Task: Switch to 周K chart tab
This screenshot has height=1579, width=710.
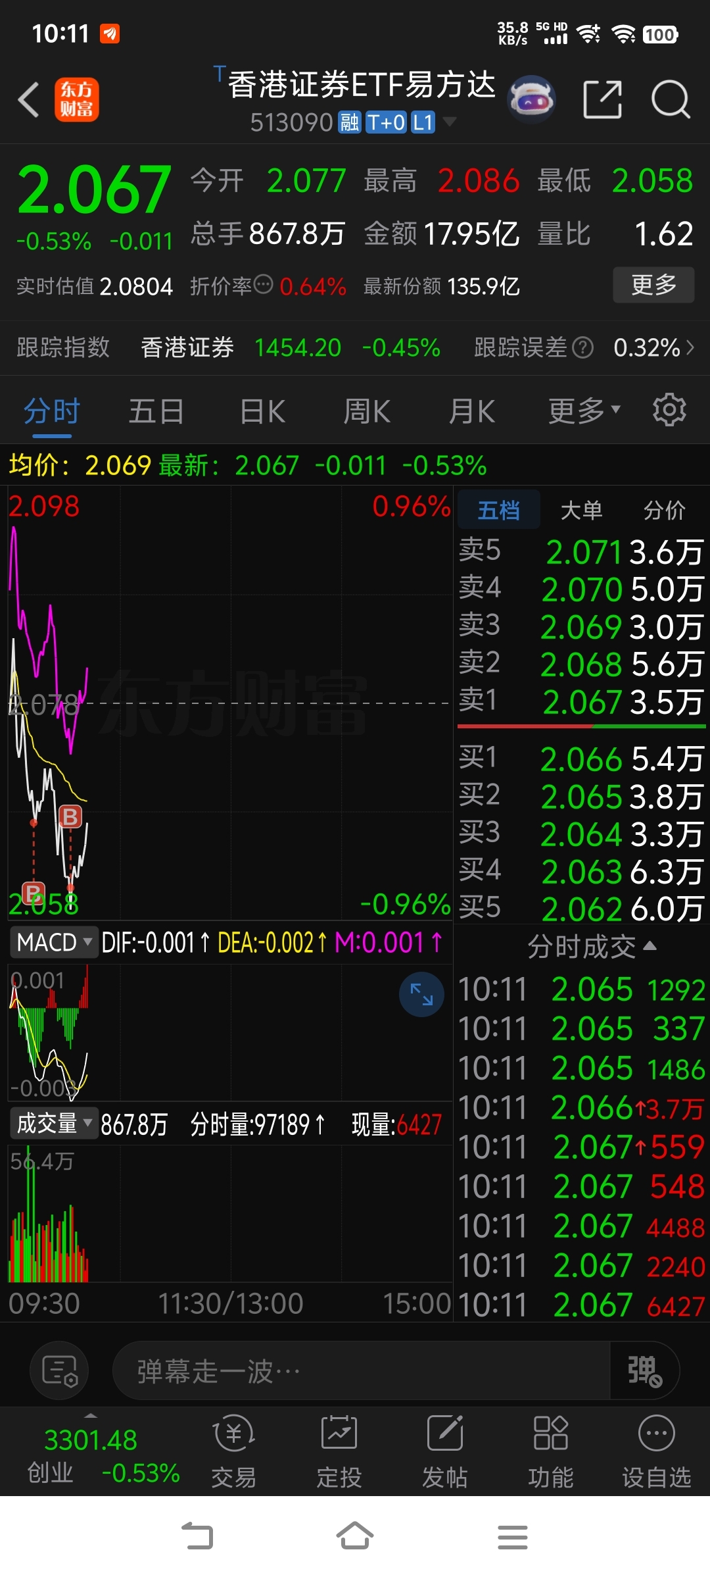Action: click(x=367, y=412)
